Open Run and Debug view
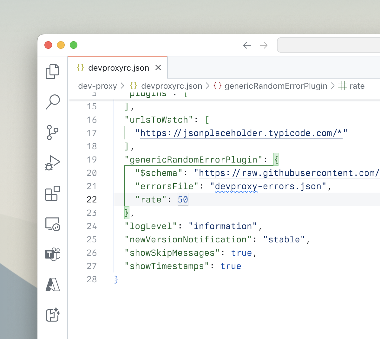380x339 pixels. tap(52, 163)
